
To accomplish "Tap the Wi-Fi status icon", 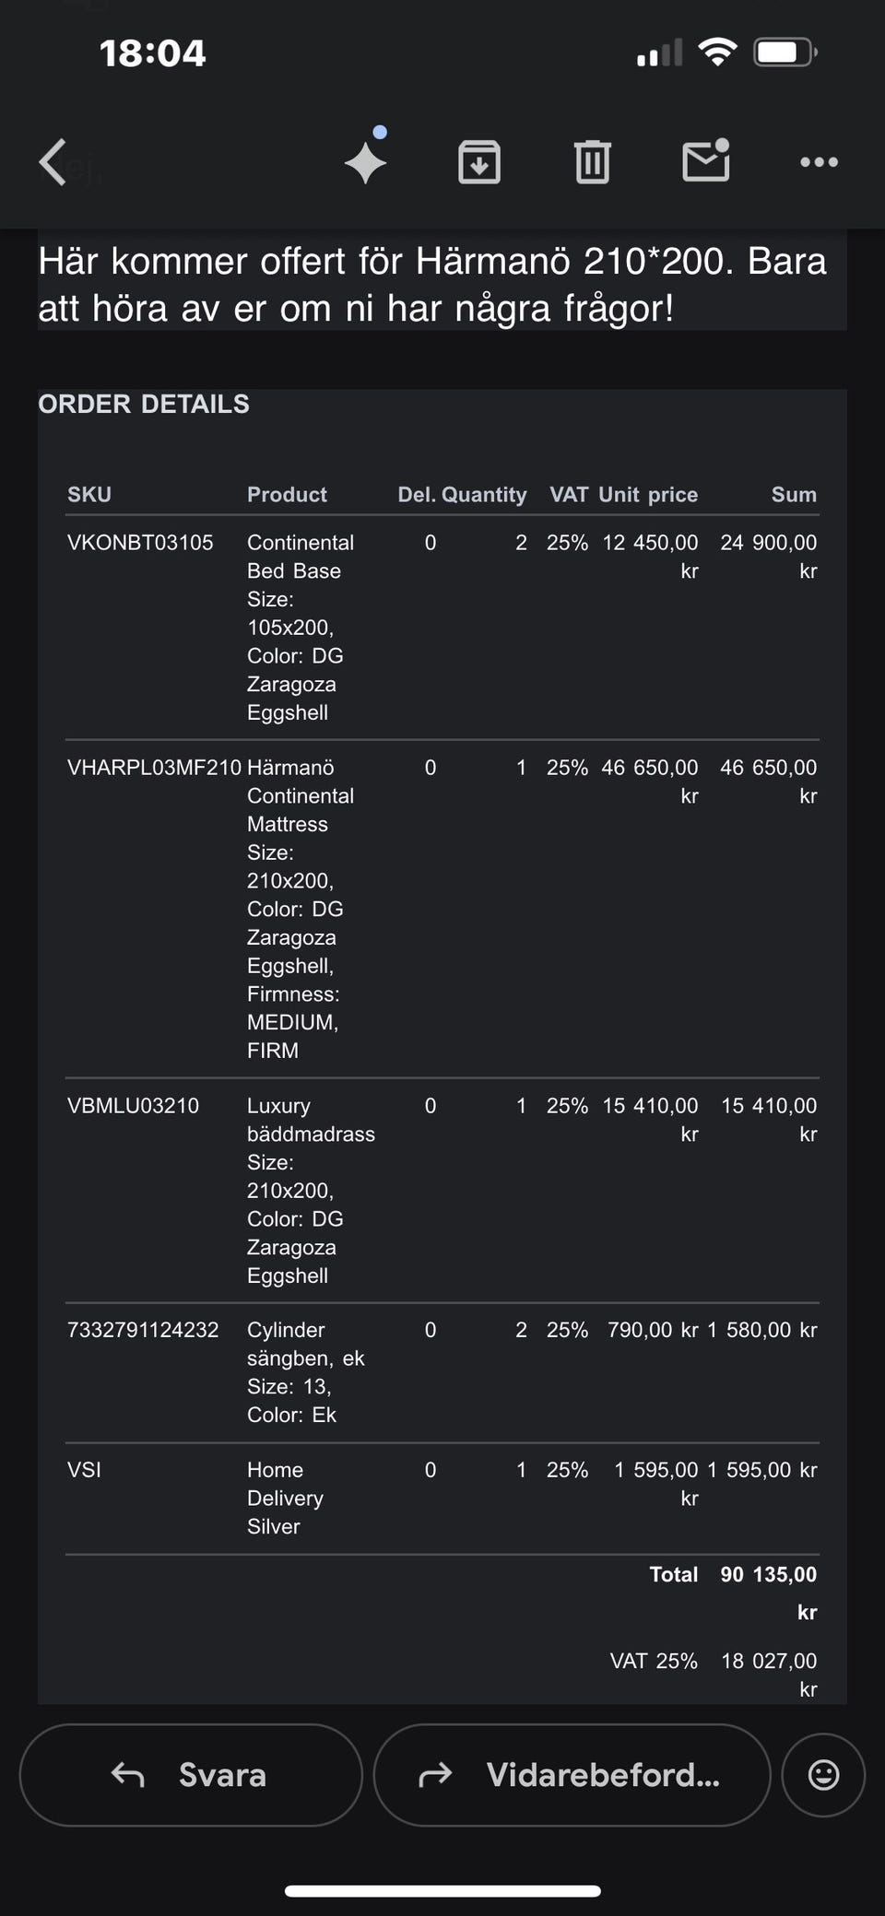I will [x=717, y=52].
